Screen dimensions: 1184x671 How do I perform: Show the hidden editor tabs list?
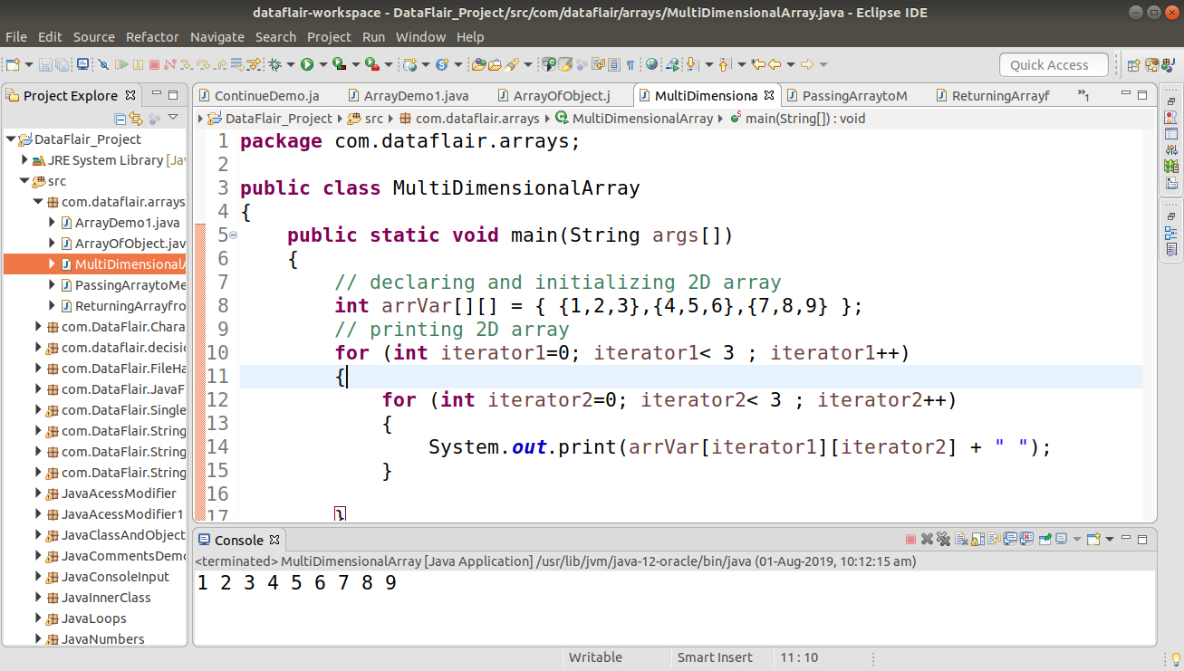point(1083,95)
